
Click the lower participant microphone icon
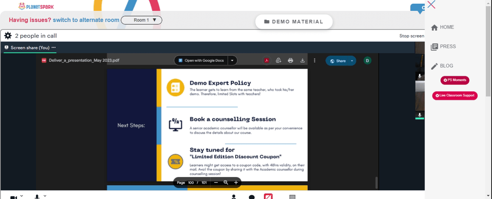point(420,115)
